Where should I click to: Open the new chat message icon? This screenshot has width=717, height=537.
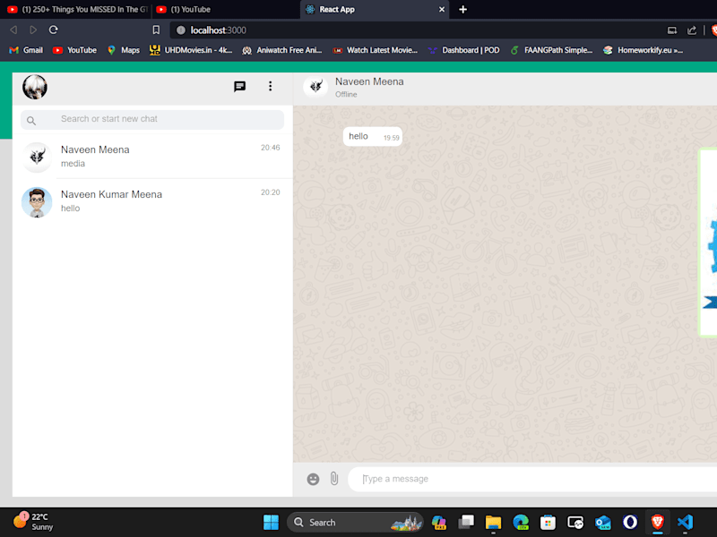click(x=239, y=86)
